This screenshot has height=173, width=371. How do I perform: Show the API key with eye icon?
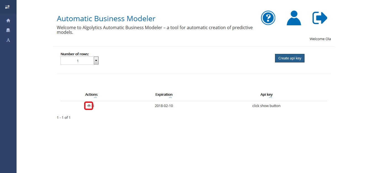(x=89, y=106)
